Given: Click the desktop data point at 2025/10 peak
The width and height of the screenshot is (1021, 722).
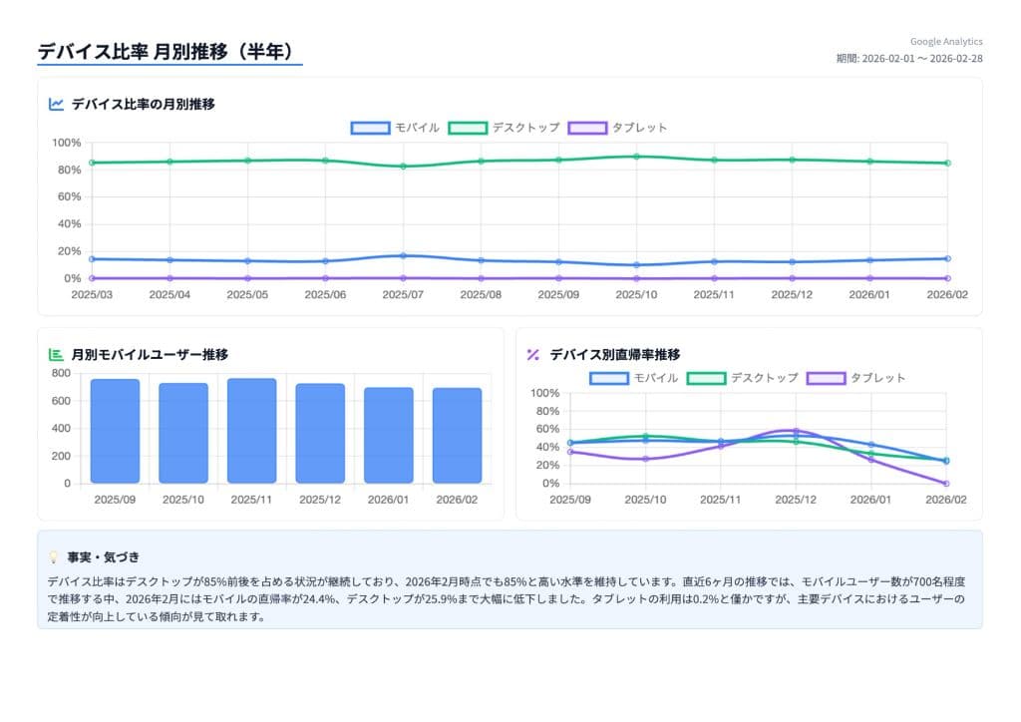Looking at the screenshot, I should tap(636, 157).
